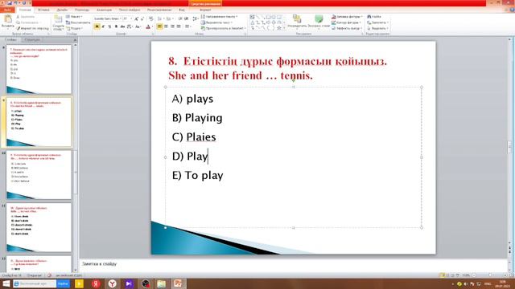Screen dimensions: 515x289
Task: Click the Yandex browser taskbar icon
Action: [113, 283]
